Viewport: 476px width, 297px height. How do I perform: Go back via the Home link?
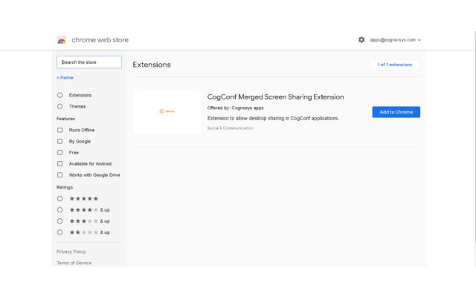(x=65, y=77)
